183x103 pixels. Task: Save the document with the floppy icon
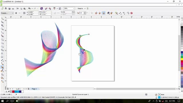[x=9, y=9]
